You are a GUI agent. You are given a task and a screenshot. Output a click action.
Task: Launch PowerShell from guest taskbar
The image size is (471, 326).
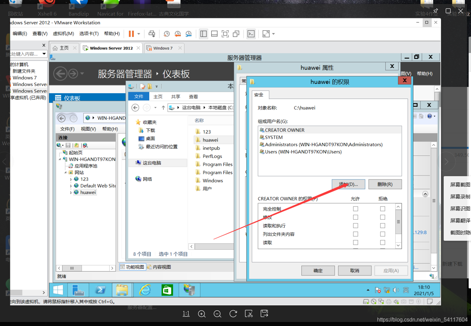(x=100, y=290)
